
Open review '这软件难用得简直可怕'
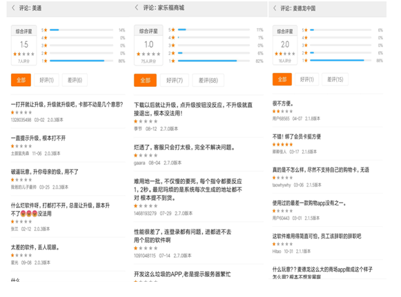tap(317, 236)
